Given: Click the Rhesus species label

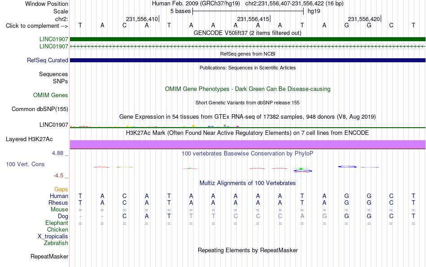Looking at the screenshot, I should click(58, 202).
